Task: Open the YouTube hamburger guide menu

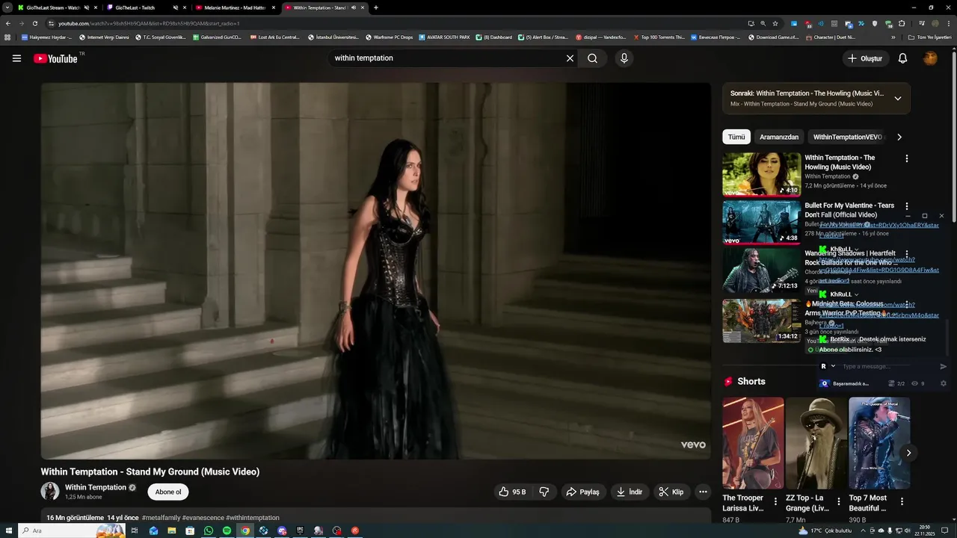Action: [16, 58]
